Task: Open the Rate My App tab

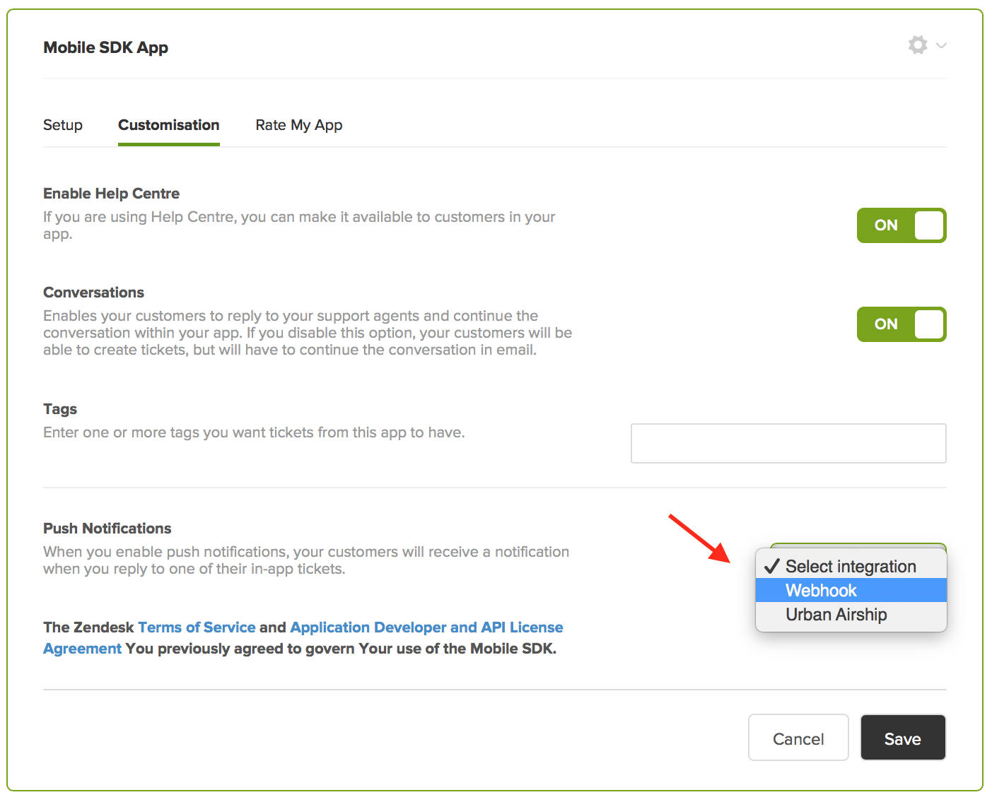Action: (298, 125)
